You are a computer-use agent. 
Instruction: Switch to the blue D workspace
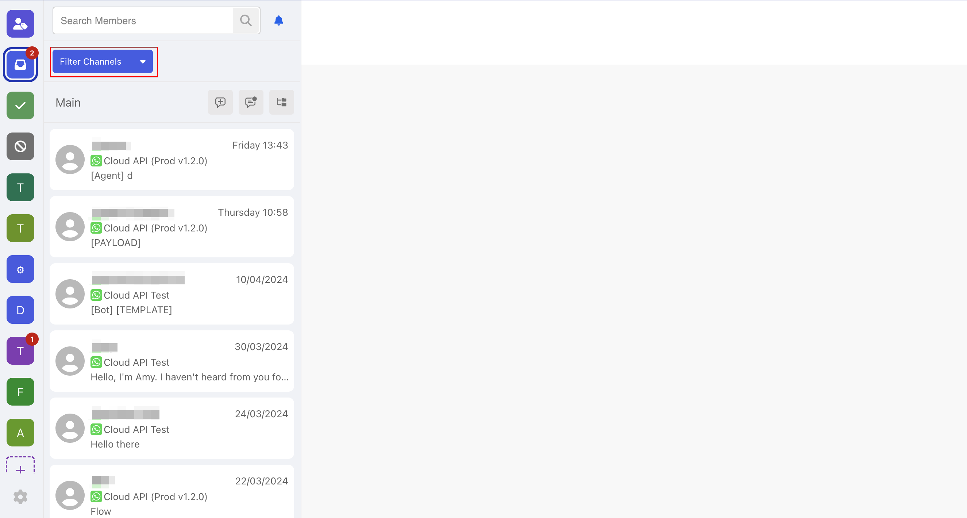click(20, 310)
